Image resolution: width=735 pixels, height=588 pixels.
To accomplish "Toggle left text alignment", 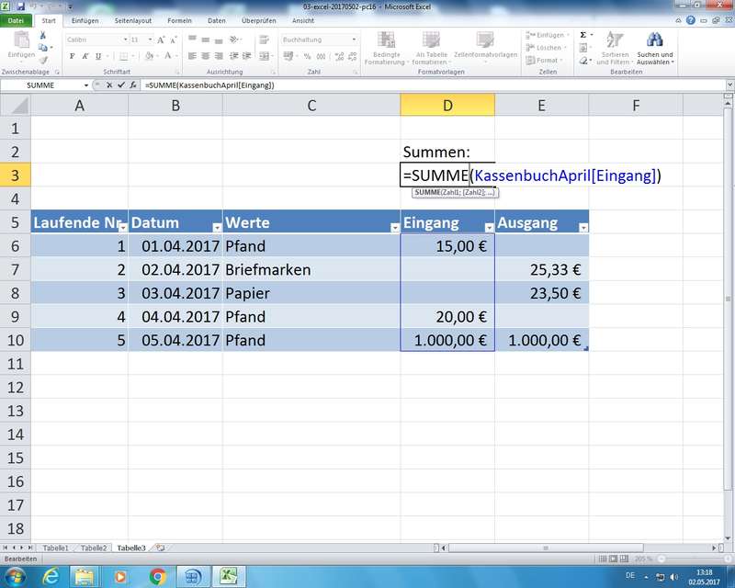I will click(192, 56).
